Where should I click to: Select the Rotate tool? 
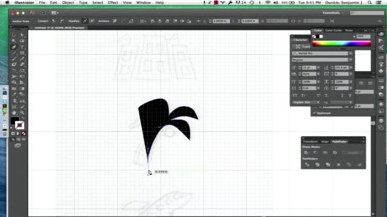point(14,71)
